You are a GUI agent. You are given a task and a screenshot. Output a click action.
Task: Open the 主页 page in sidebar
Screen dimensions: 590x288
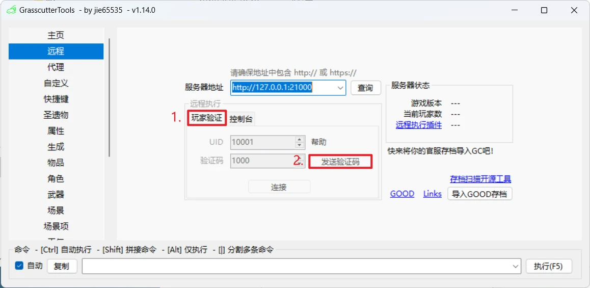tap(56, 35)
